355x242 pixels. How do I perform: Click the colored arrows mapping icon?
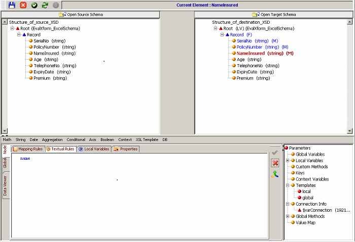[x=275, y=174]
